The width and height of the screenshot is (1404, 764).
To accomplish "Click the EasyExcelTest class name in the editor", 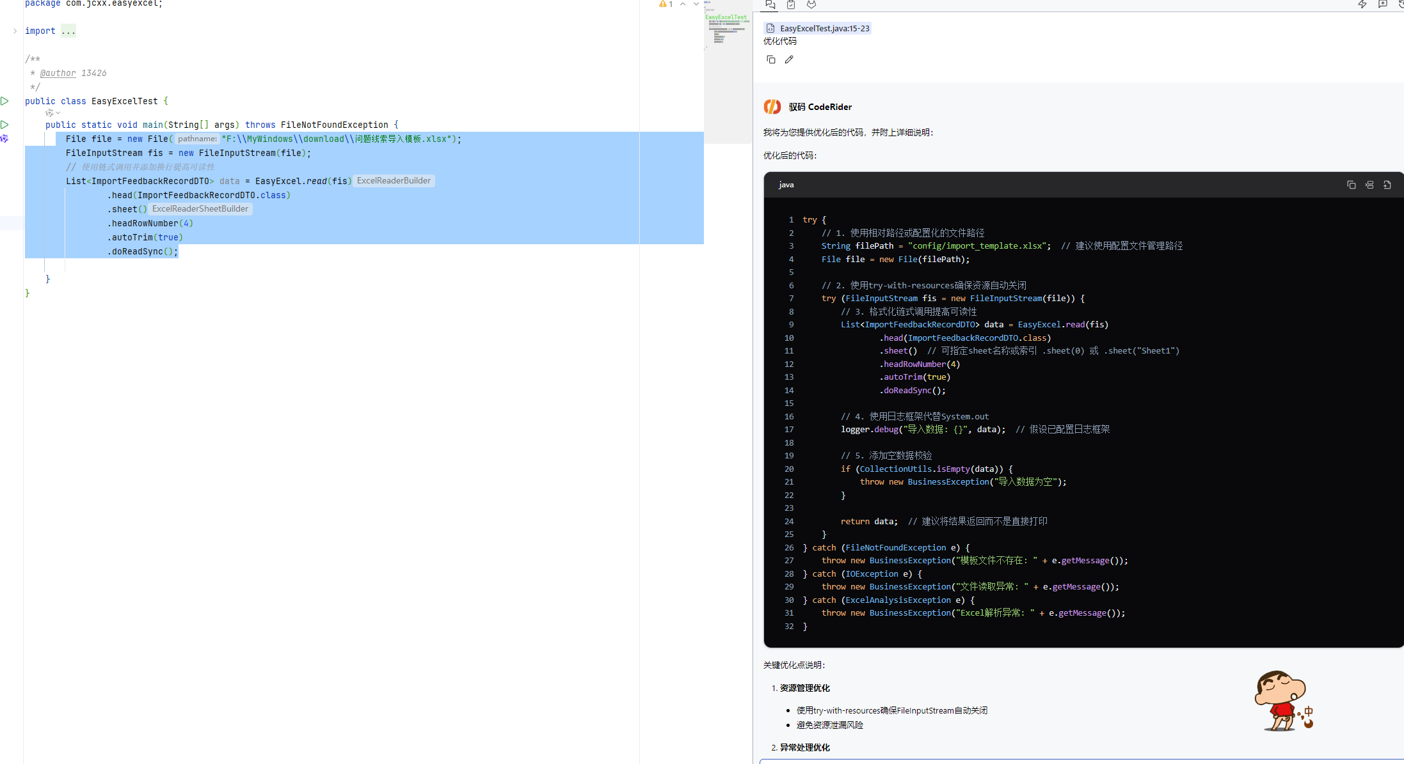I will pyautogui.click(x=124, y=101).
